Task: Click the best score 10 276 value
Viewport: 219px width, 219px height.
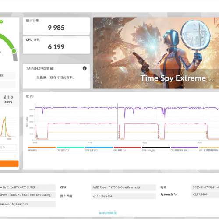Action: [x=7, y=102]
